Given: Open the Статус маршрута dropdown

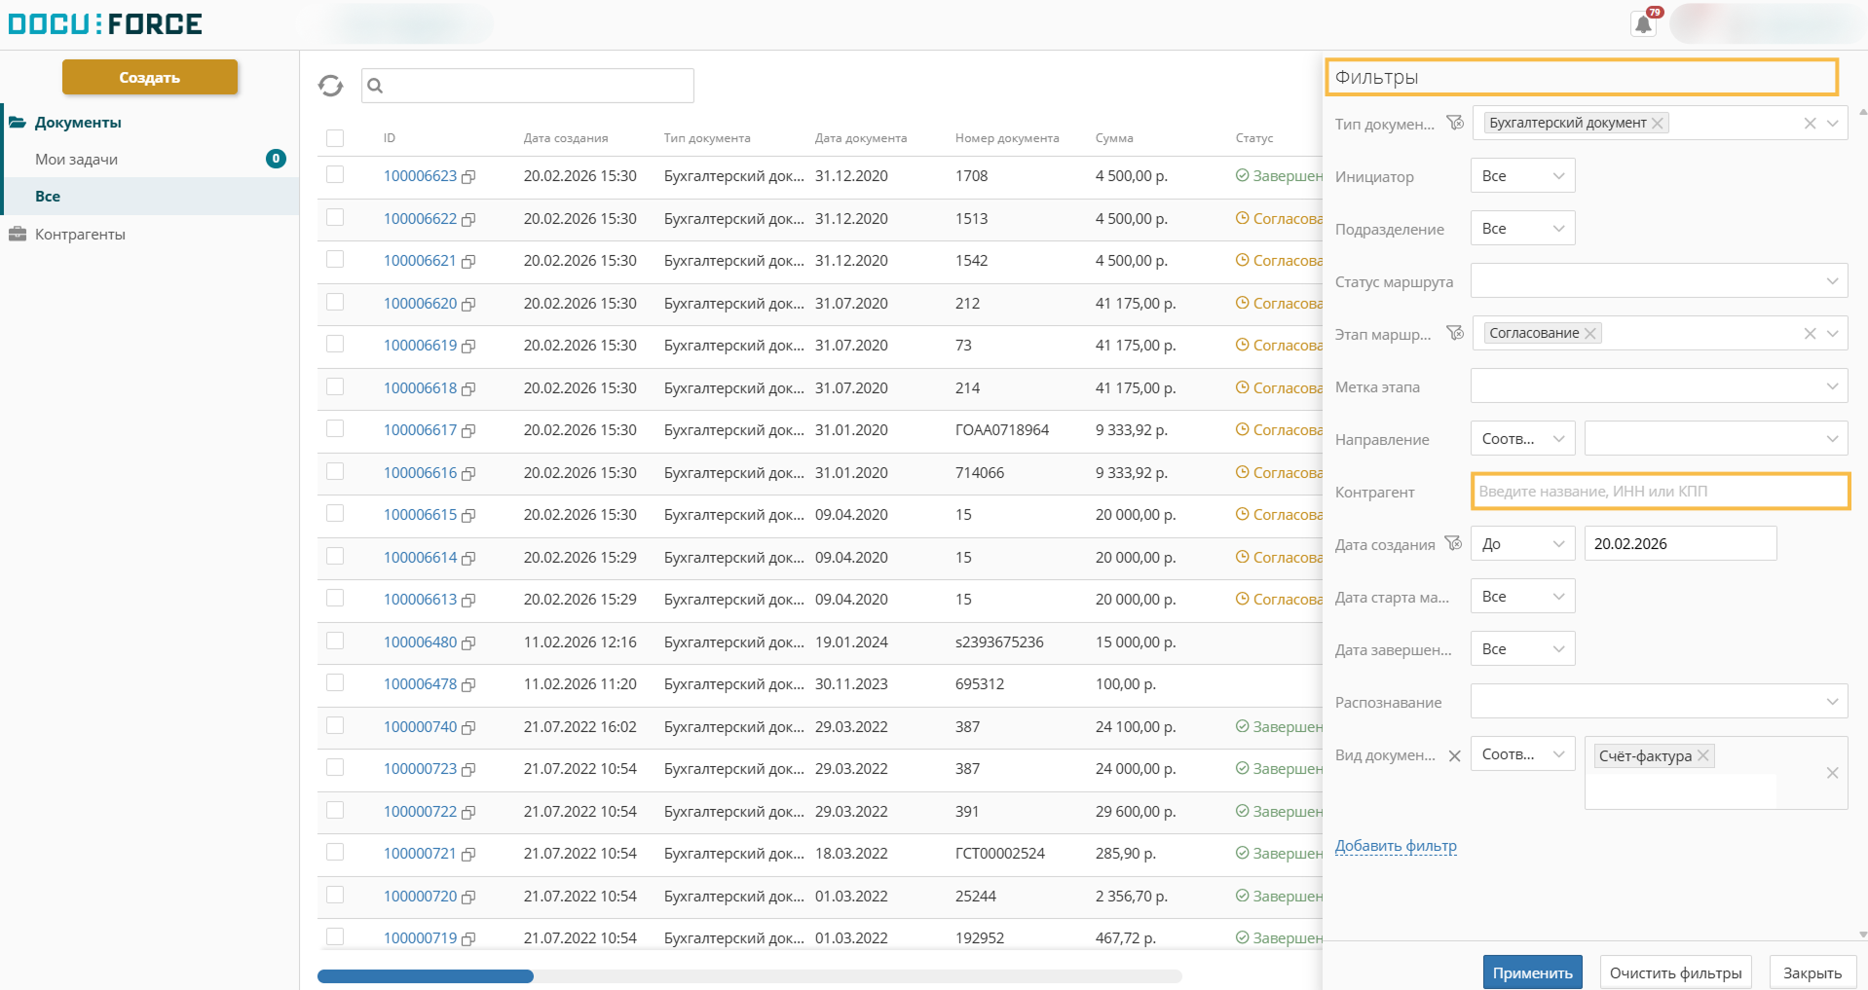Looking at the screenshot, I should coord(1659,281).
